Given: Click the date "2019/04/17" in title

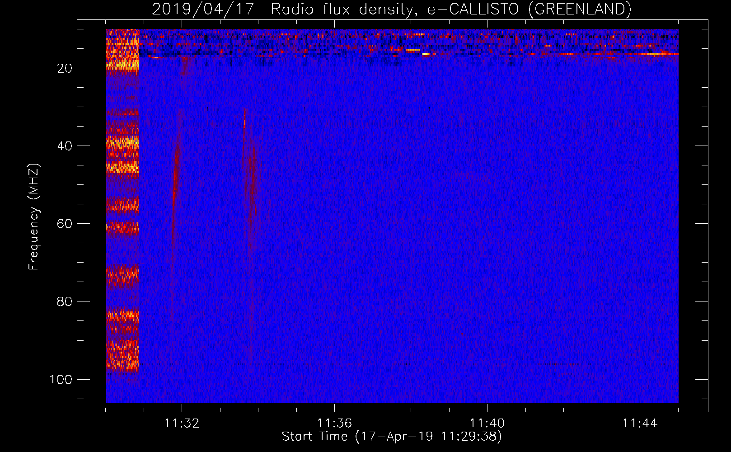Looking at the screenshot, I should click(203, 9).
